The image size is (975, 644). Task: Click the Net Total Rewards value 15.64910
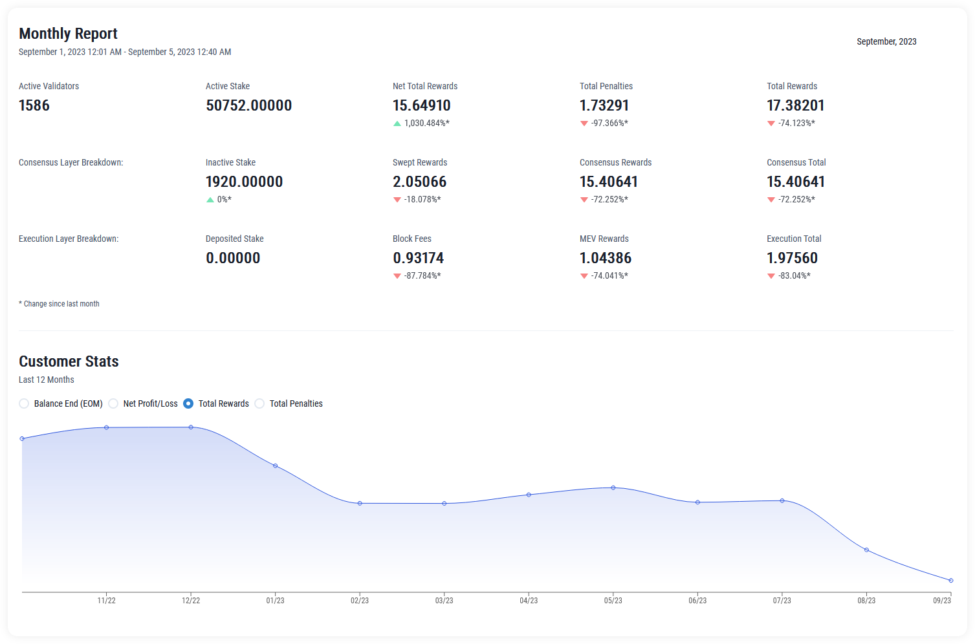422,105
